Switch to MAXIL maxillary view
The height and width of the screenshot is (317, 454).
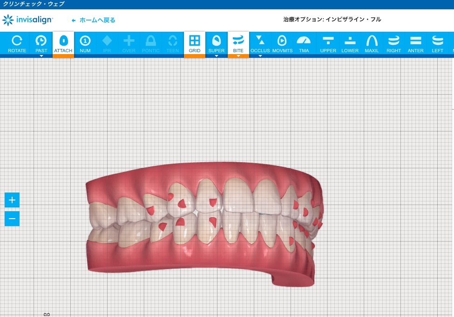[x=372, y=43]
